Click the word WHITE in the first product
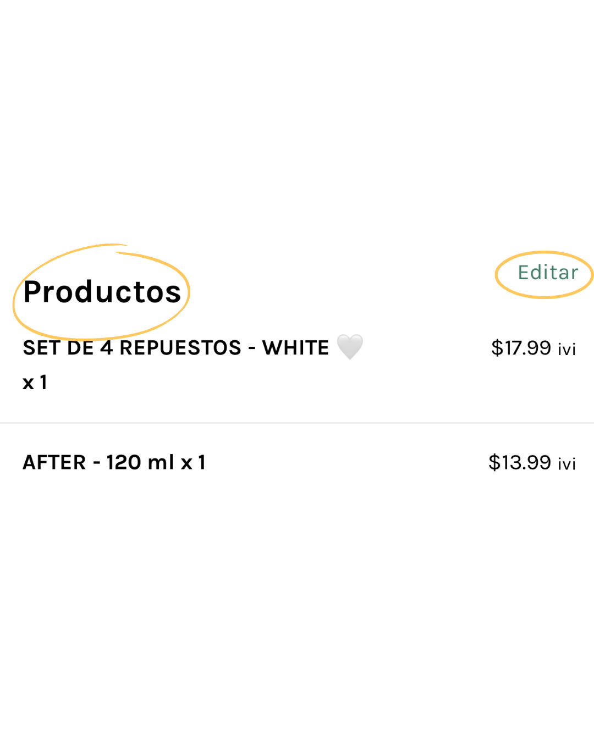 click(x=295, y=348)
